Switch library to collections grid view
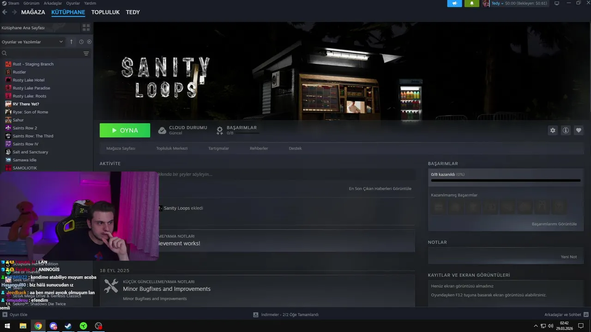The width and height of the screenshot is (591, 332). (x=86, y=28)
